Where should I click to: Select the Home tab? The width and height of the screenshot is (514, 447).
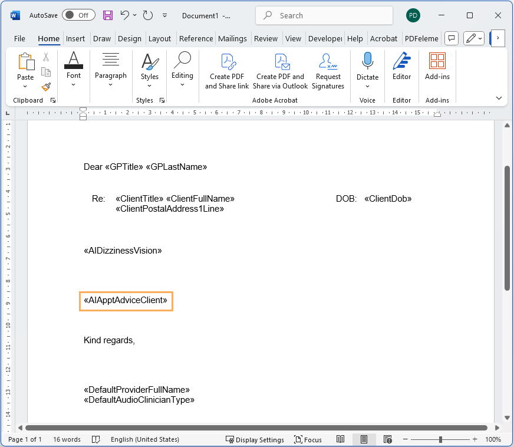(48, 39)
